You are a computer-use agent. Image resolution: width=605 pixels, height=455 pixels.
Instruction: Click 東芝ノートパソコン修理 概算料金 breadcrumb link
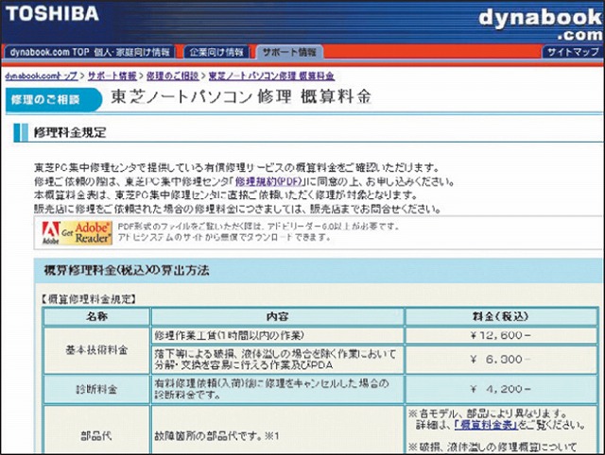point(272,74)
